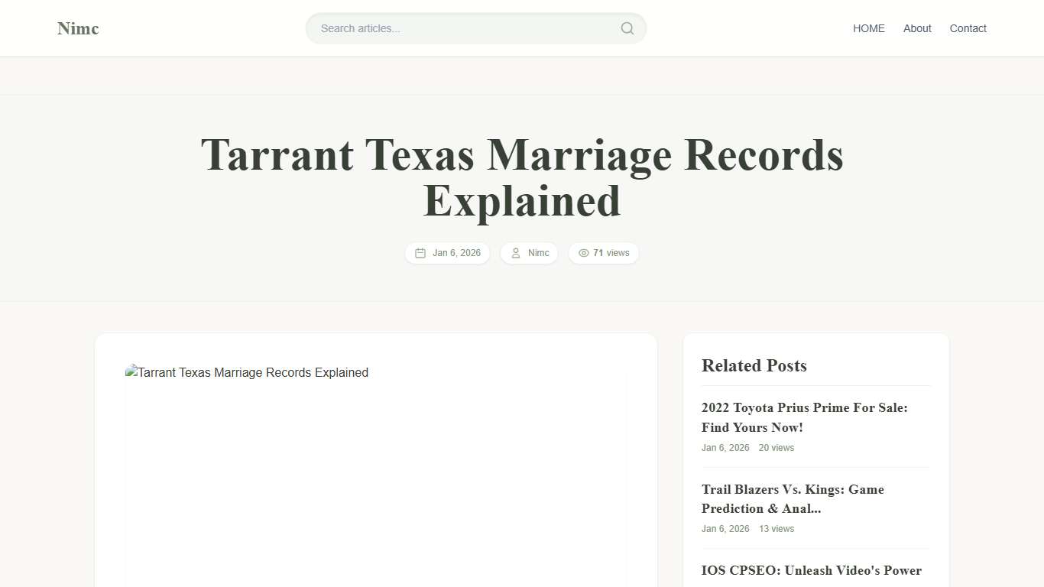This screenshot has height=587, width=1044.
Task: Click the broken image placeholder icon
Action: tap(131, 372)
